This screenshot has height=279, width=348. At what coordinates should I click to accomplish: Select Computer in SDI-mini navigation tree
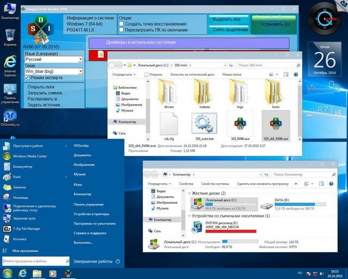127,122
